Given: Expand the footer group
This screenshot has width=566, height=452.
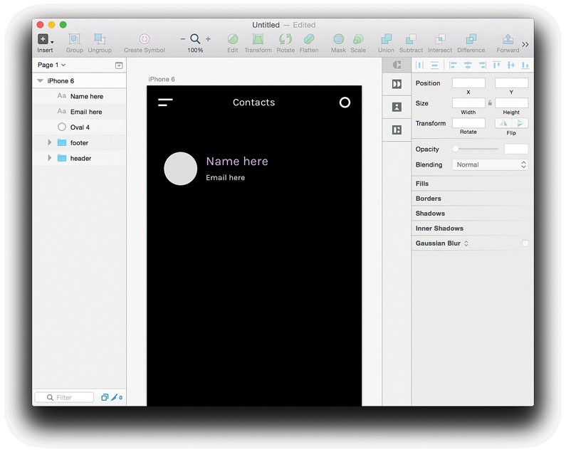Looking at the screenshot, I should point(49,142).
